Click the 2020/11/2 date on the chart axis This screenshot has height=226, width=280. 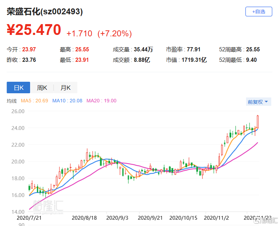click(216, 218)
